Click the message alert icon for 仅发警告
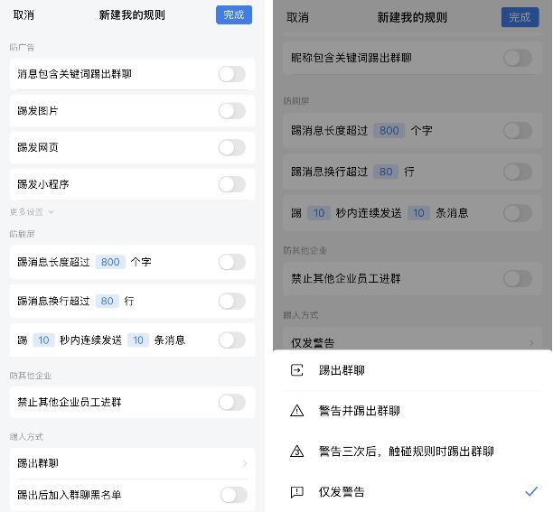Image resolution: width=553 pixels, height=512 pixels. (x=297, y=492)
